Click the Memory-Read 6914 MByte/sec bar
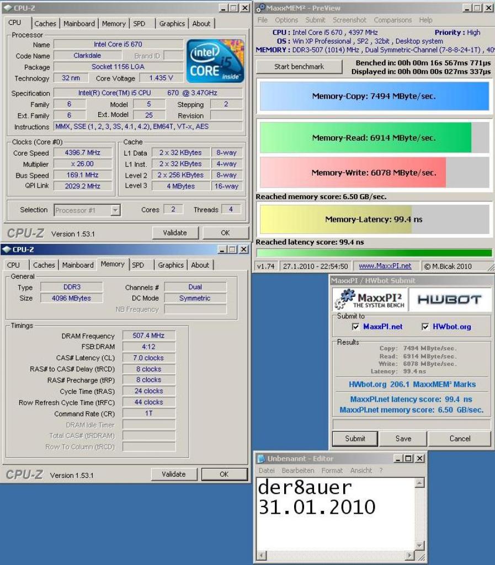This screenshot has height=565, width=495. 374,137
